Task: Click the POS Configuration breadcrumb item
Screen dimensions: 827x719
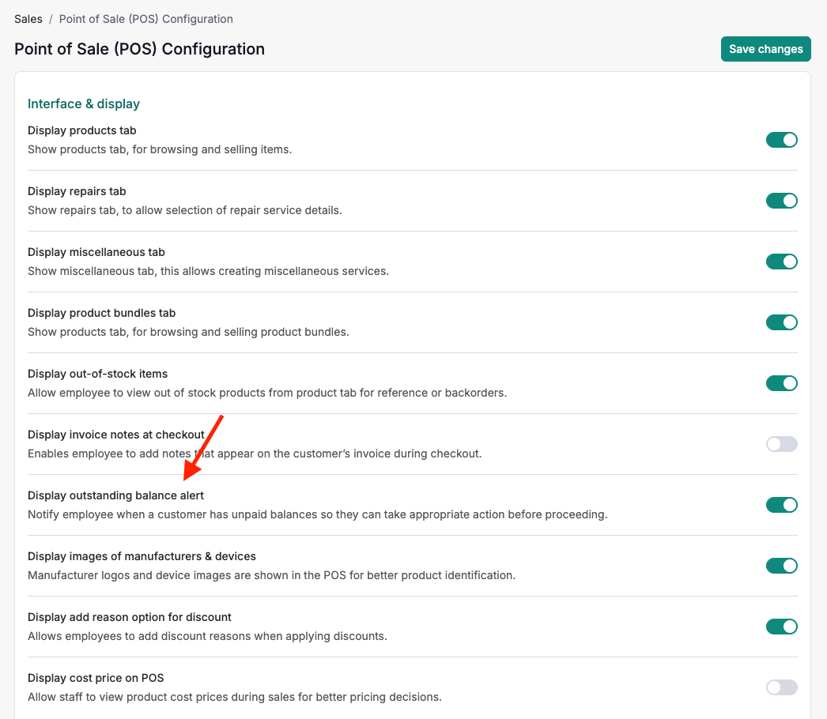Action: [145, 19]
